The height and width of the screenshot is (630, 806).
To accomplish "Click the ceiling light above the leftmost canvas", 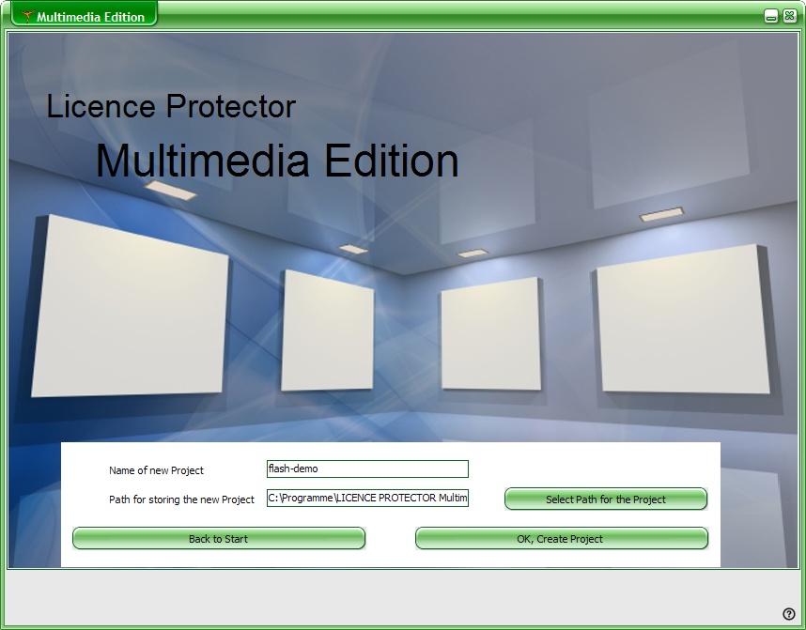I will click(x=170, y=190).
